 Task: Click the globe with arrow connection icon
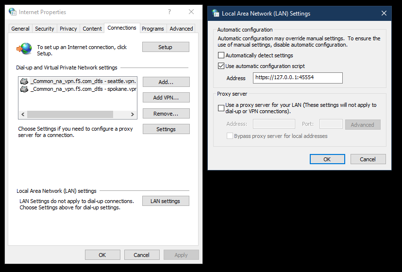24,49
